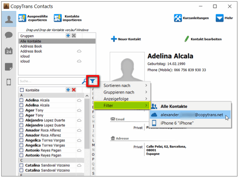239x178 pixels.
Task: Click the Calle Pelai address text
Action: click(x=166, y=150)
